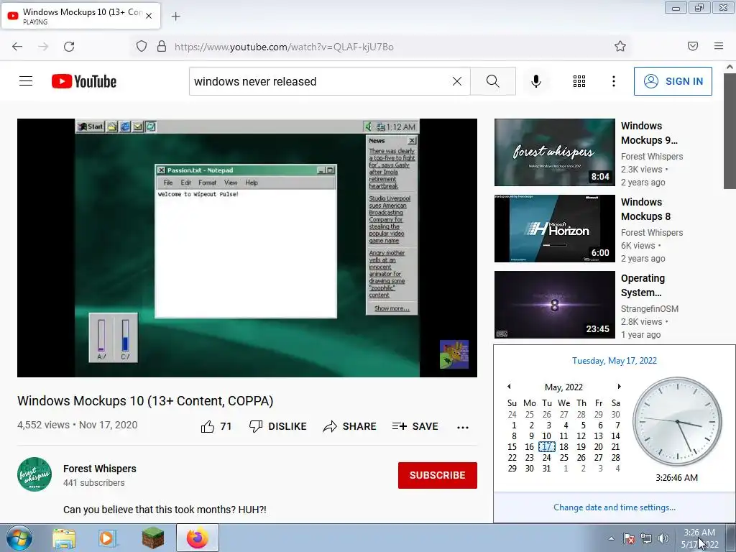Click the Windows Start orb
The height and width of the screenshot is (552, 736).
19,538
